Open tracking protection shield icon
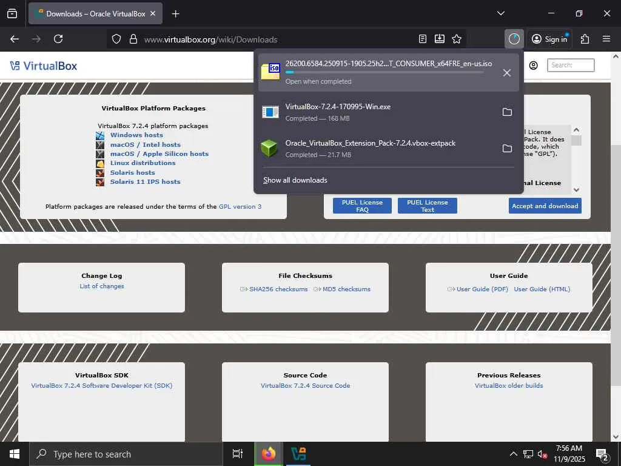 pos(116,39)
